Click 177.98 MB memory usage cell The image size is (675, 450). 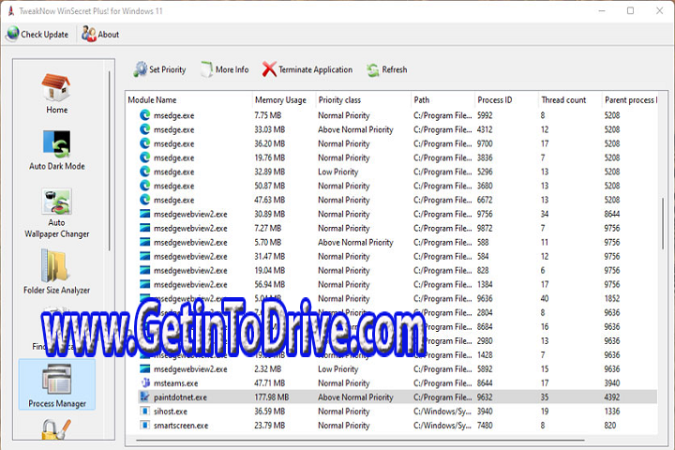point(271,397)
